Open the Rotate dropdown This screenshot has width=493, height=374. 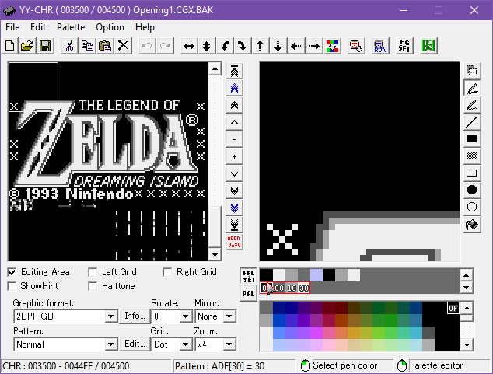coord(186,316)
